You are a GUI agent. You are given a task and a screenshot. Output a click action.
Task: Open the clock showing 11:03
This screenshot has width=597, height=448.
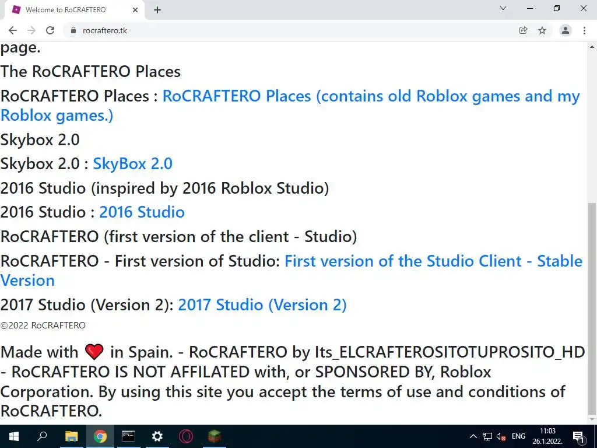tap(547, 436)
